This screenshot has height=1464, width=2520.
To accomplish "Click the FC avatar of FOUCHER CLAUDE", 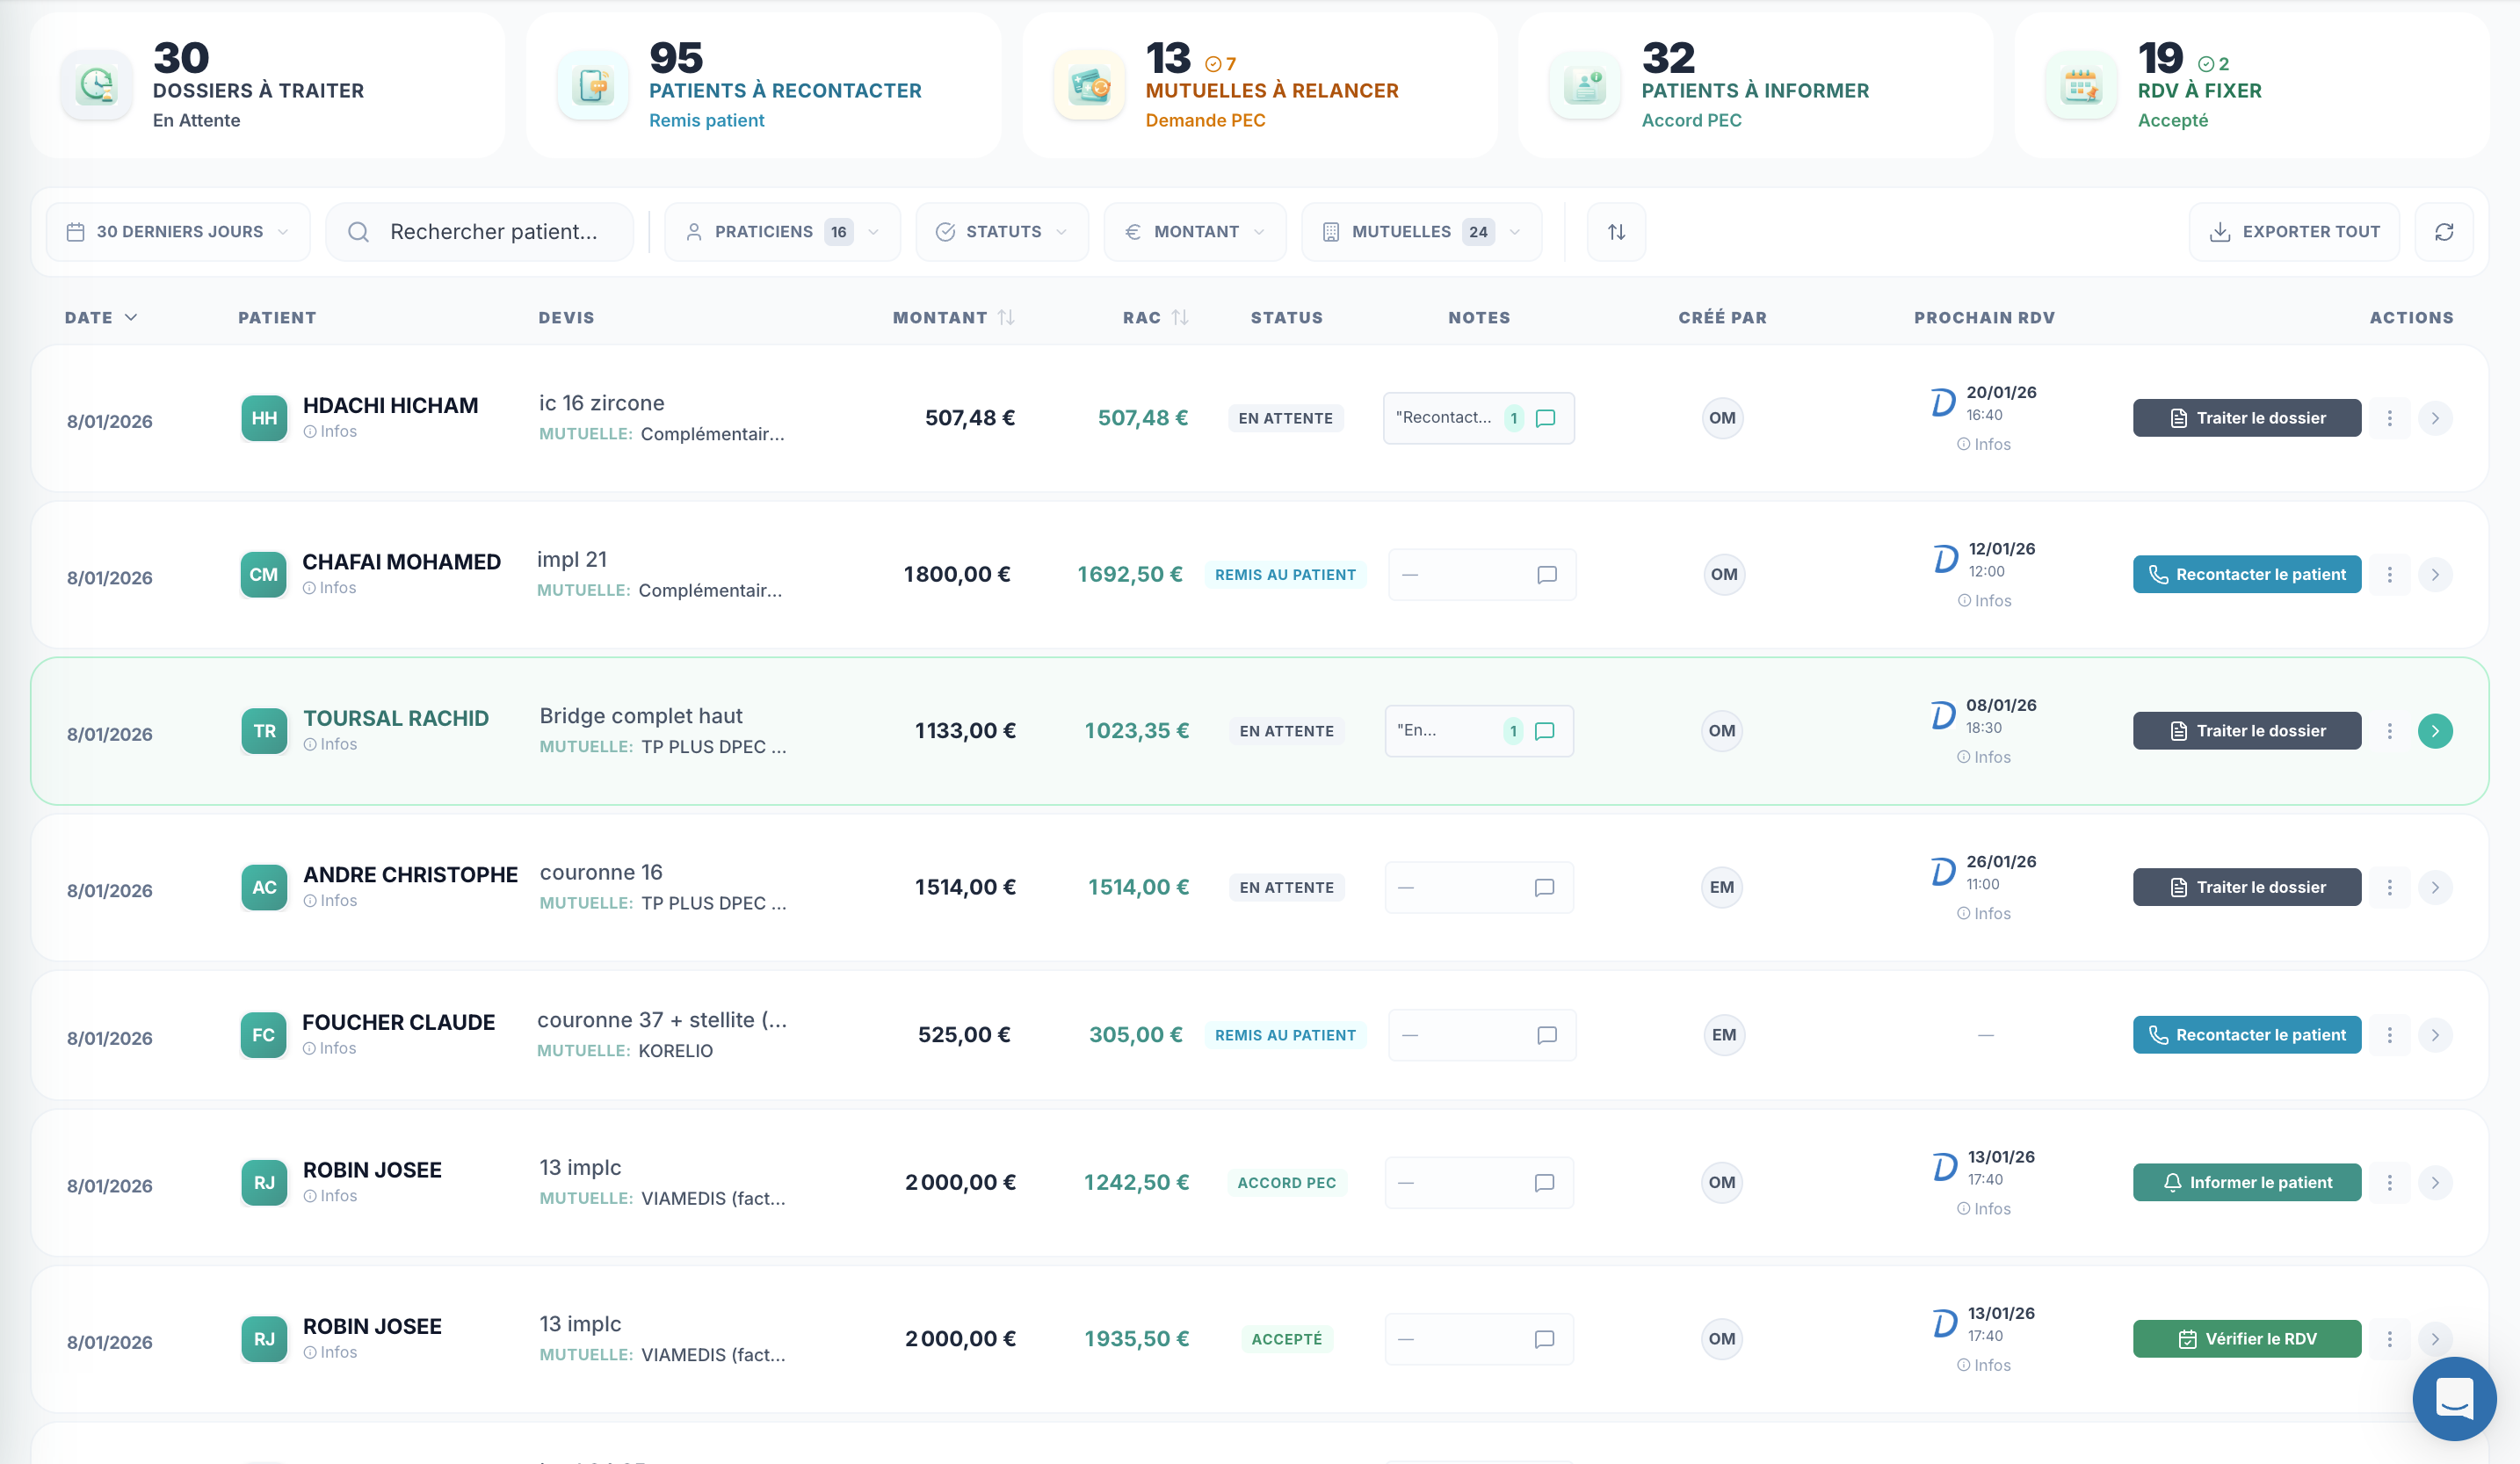I will [x=263, y=1035].
